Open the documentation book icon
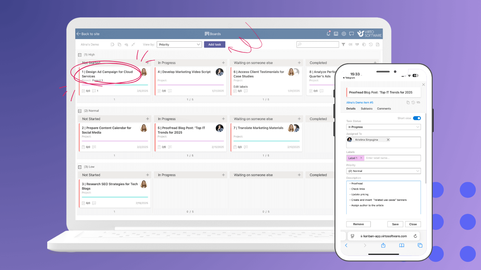Image resolution: width=481 pixels, height=270 pixels. [336, 33]
